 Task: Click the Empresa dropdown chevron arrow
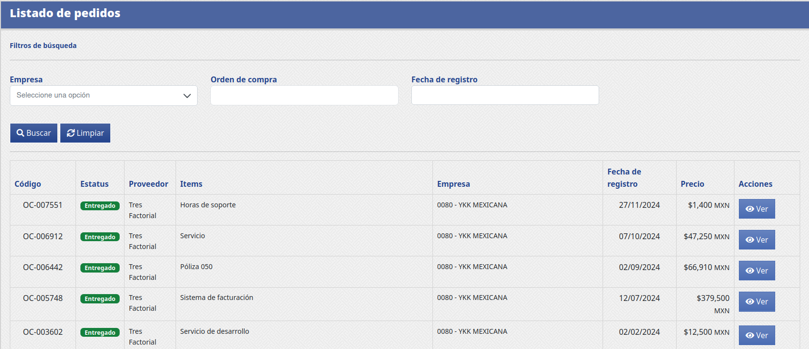coord(187,96)
